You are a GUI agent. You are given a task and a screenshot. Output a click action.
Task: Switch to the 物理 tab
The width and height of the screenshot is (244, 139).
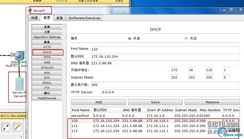tap(34, 18)
